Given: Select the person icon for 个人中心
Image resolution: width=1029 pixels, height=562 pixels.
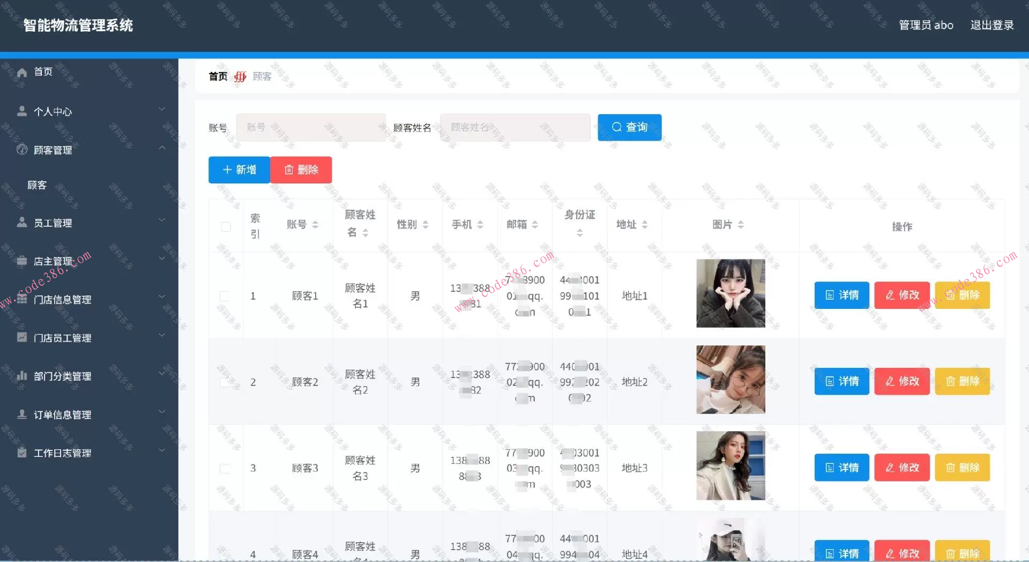Looking at the screenshot, I should coord(21,111).
